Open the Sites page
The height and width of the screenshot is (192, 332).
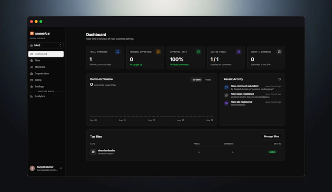pyautogui.click(x=46, y=61)
